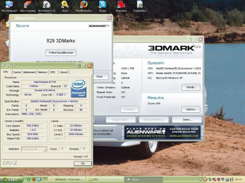Viewport: 245px width, 183px height.
Task: Click the Change button in 3DMark03
Action: tap(130, 109)
